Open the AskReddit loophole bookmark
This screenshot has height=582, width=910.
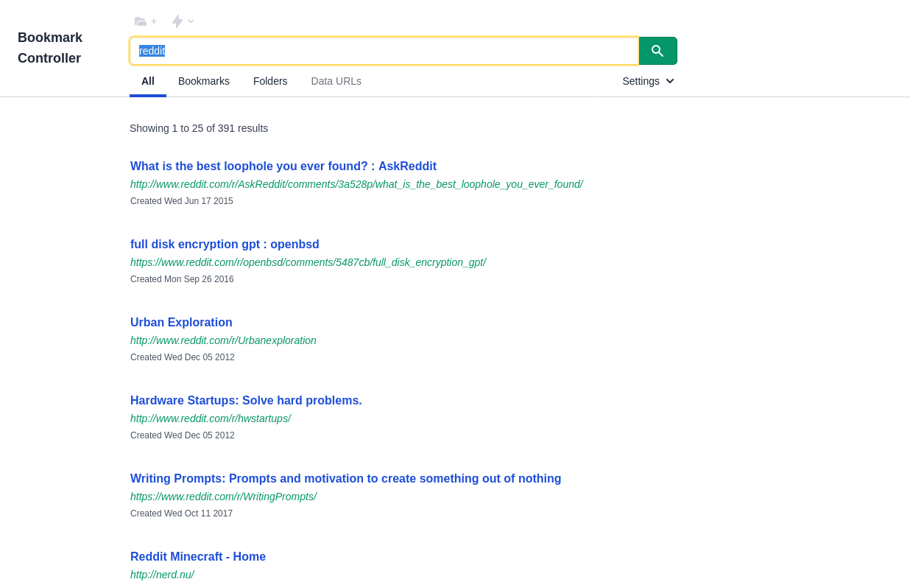(x=283, y=166)
